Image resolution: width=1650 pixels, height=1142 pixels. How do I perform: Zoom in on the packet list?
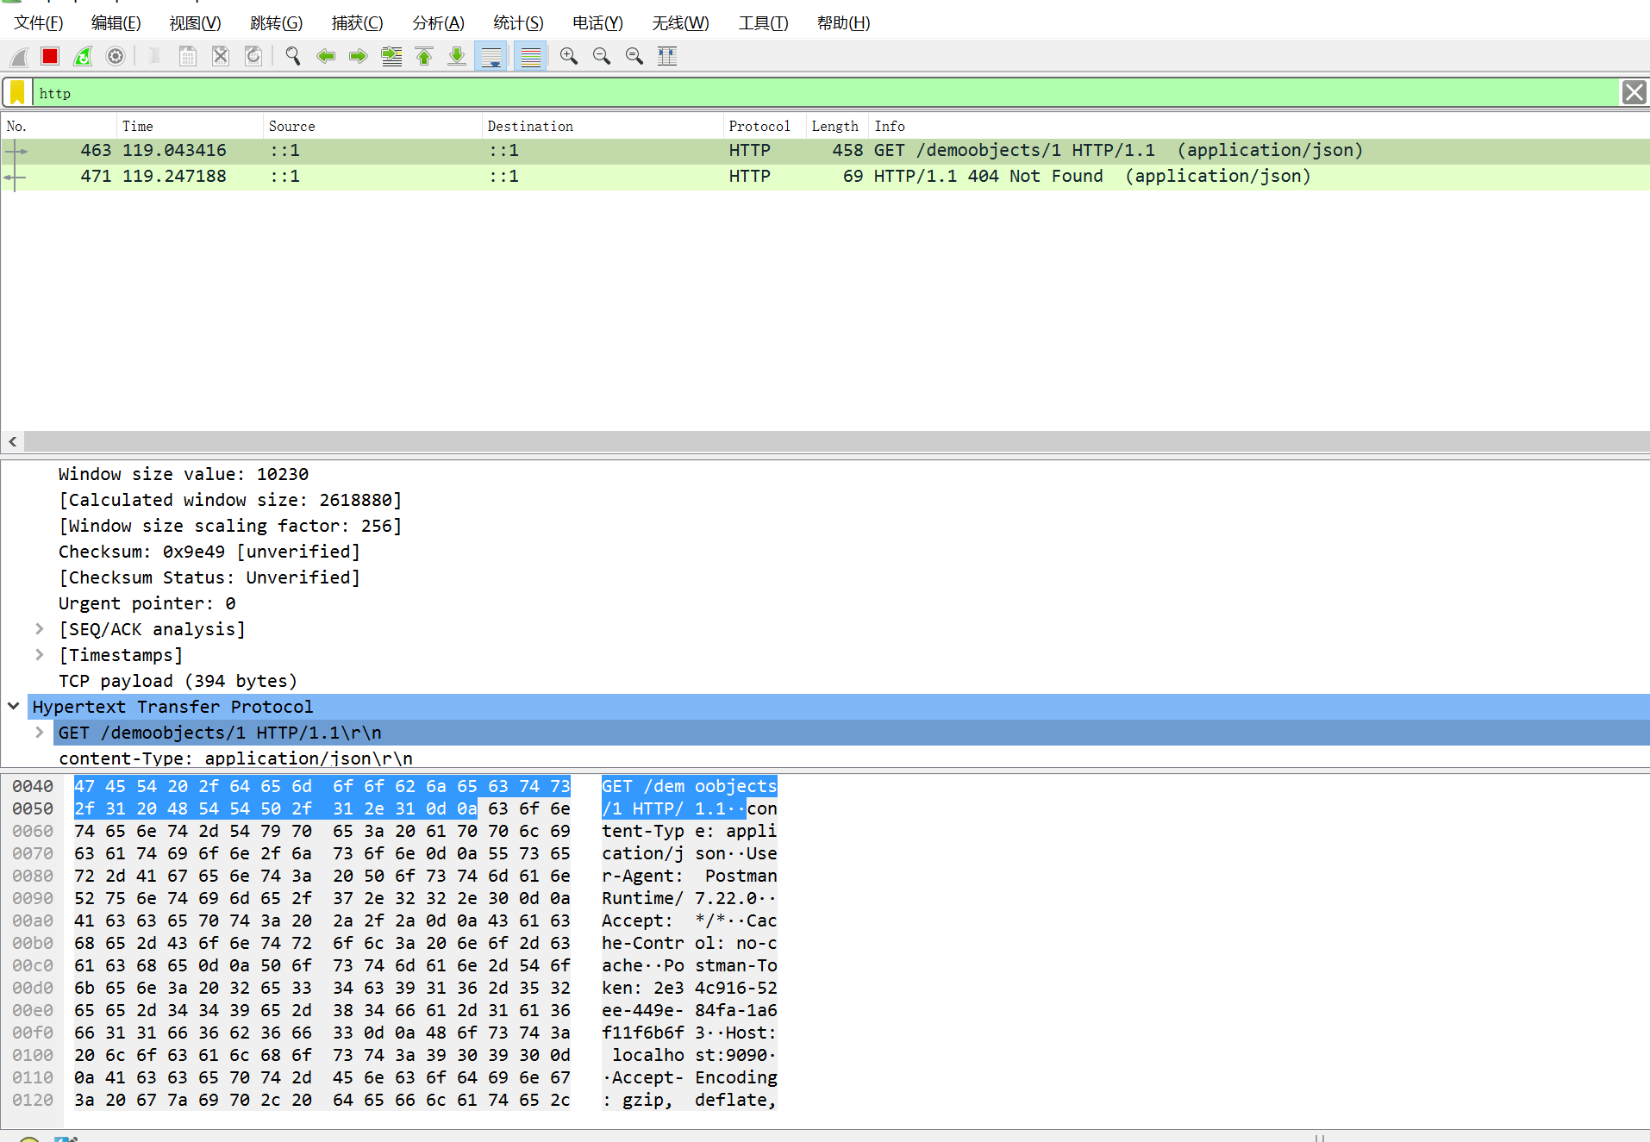pos(568,56)
